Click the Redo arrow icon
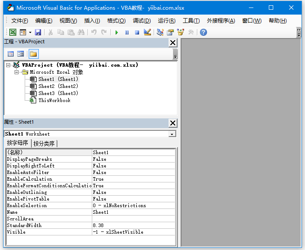The height and width of the screenshot is (250, 305). coord(104,32)
